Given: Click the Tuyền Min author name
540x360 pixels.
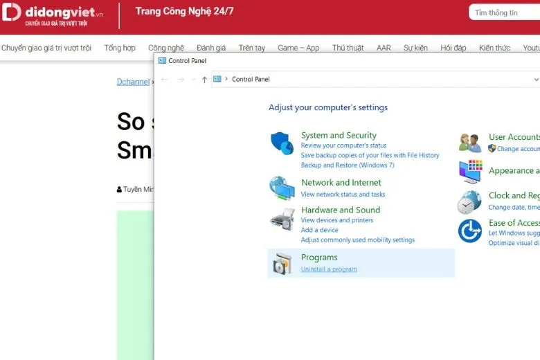Looking at the screenshot, I should pyautogui.click(x=138, y=189).
